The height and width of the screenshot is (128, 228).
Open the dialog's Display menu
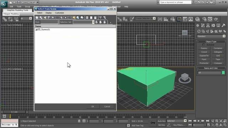pos(48,13)
